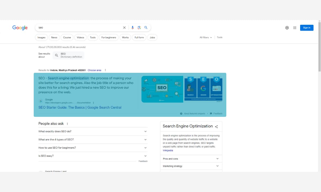
Task: Expand How to use SEO for beginners?
Action: (93, 148)
